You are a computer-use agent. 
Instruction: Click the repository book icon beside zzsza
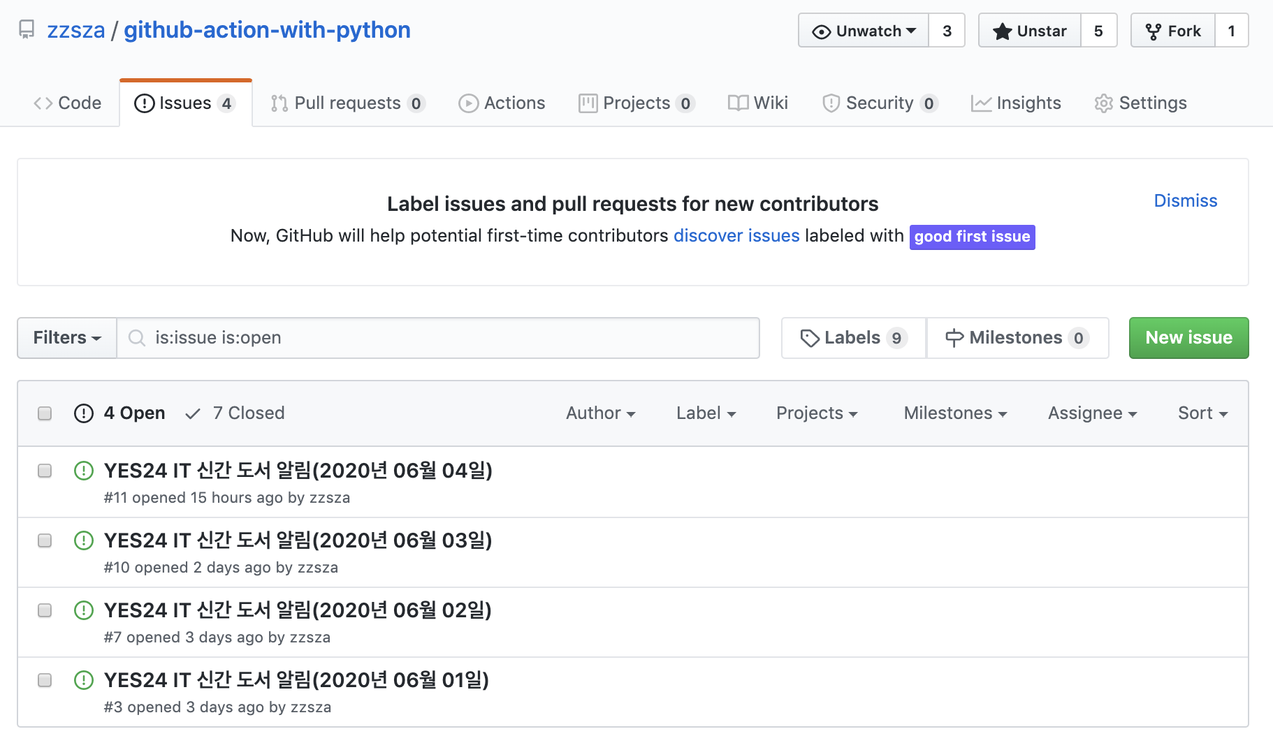[27, 30]
